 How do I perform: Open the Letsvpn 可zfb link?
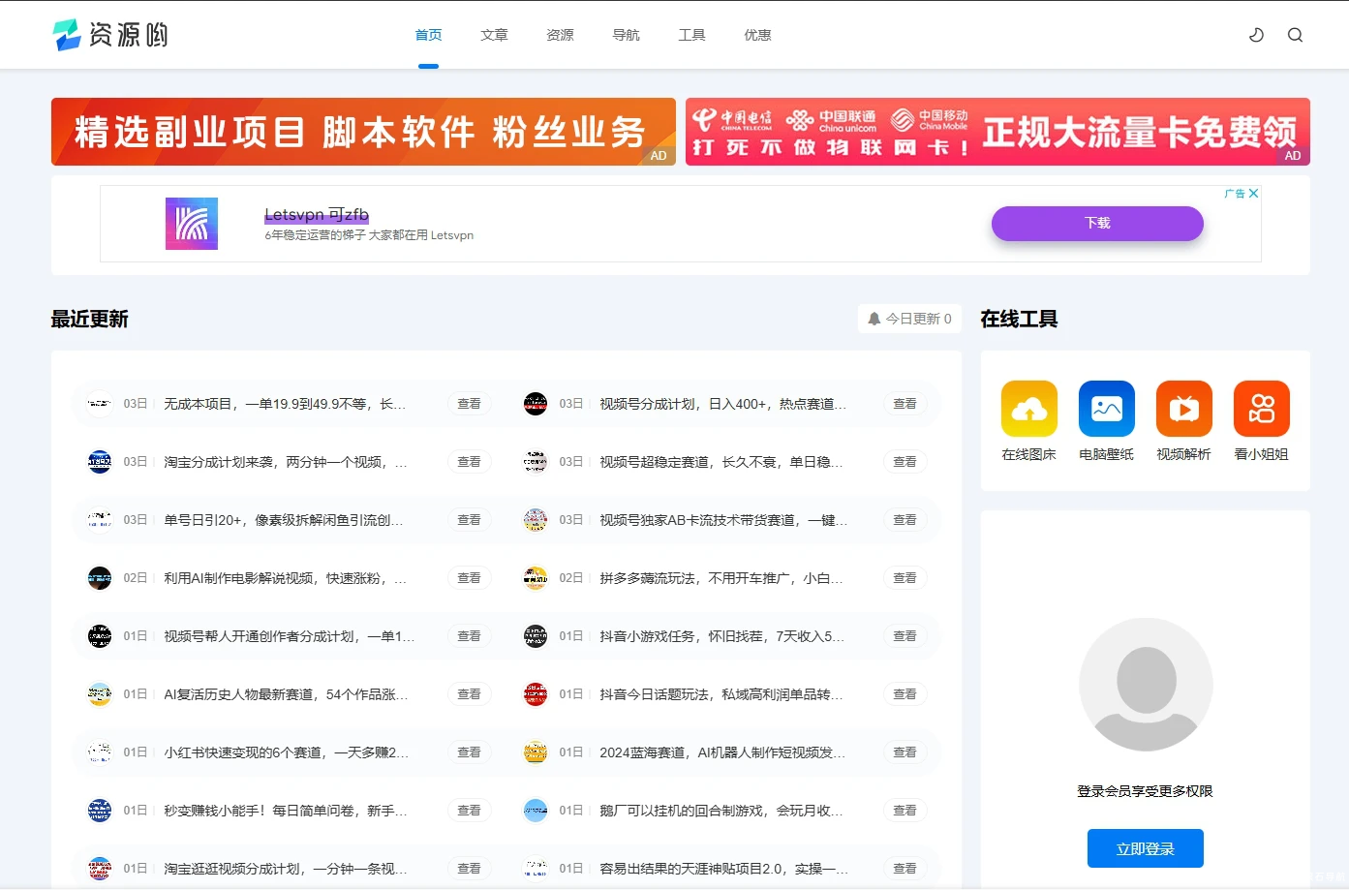click(x=316, y=213)
